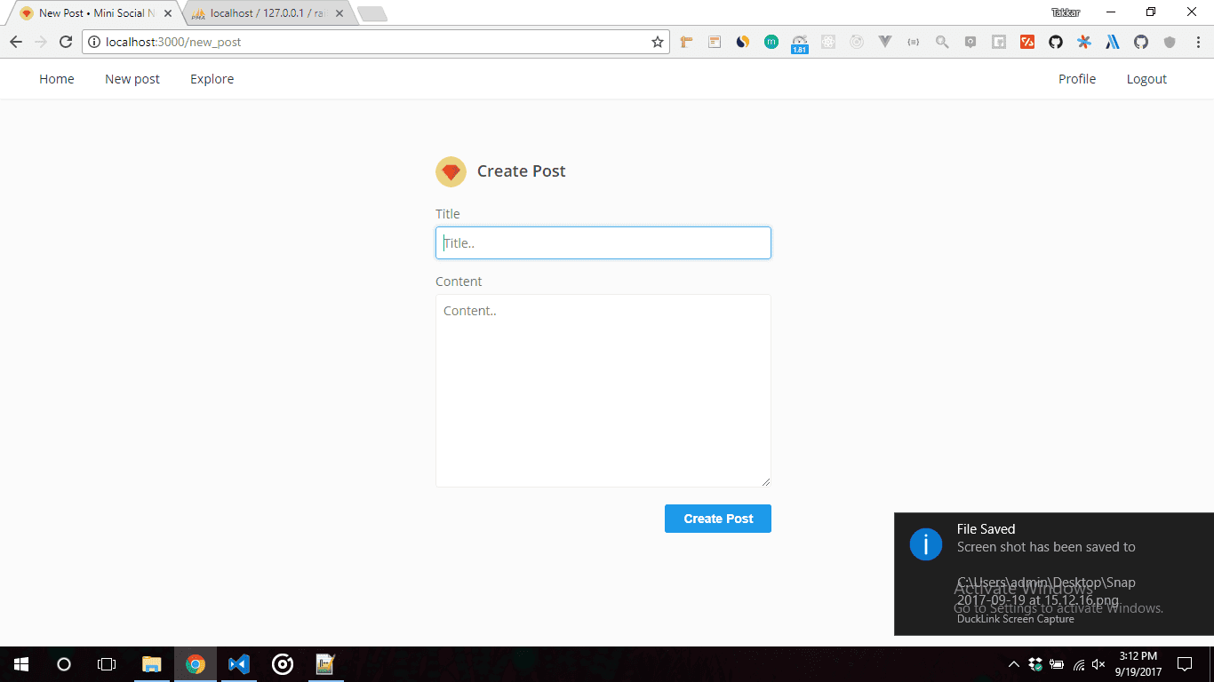Open Explore from the navigation bar
Screen dimensions: 1214x682
pos(212,79)
